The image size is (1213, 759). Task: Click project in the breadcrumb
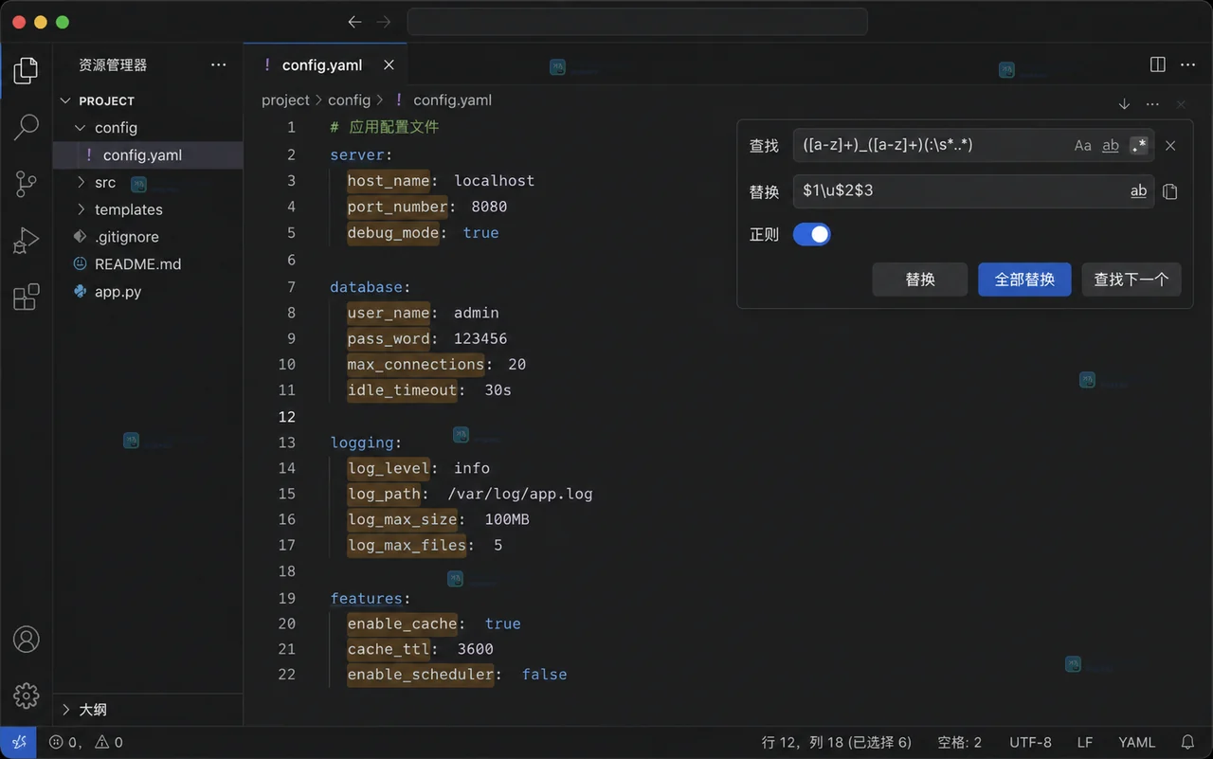pyautogui.click(x=285, y=99)
